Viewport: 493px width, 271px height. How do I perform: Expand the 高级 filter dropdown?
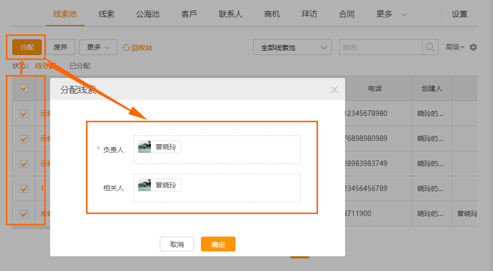455,47
